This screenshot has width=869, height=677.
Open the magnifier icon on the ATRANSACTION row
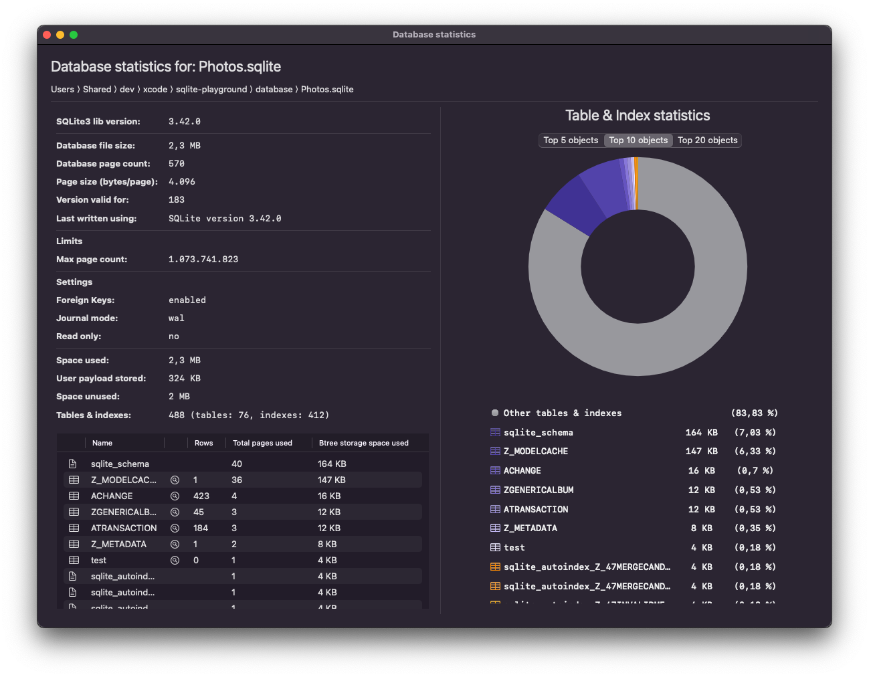[x=175, y=528]
